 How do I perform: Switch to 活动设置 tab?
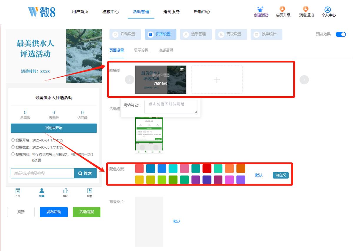125,34
